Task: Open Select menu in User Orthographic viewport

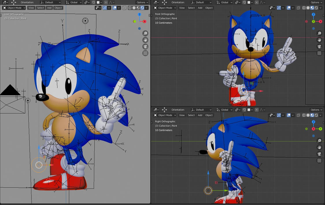Action: coord(40,8)
